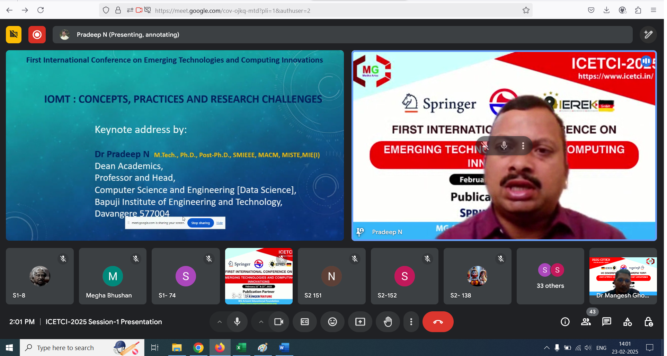Leave call with red hang-up button
This screenshot has width=667, height=356.
point(438,322)
